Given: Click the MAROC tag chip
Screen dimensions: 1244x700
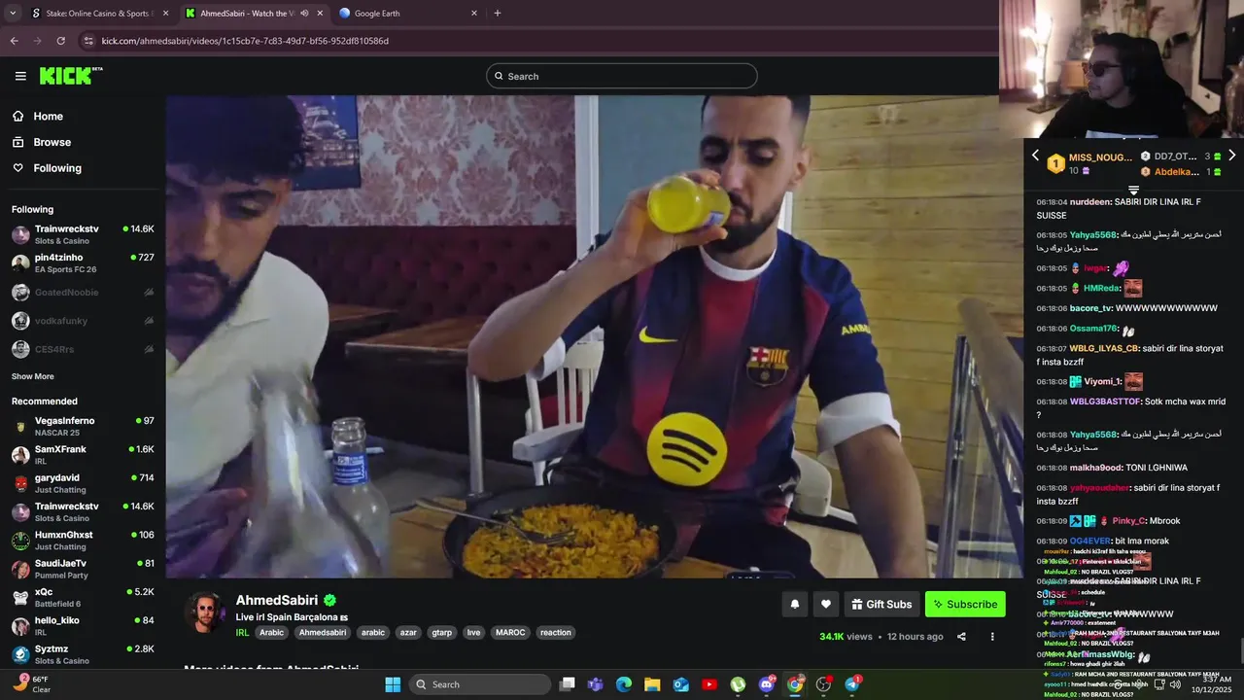Looking at the screenshot, I should [x=510, y=632].
